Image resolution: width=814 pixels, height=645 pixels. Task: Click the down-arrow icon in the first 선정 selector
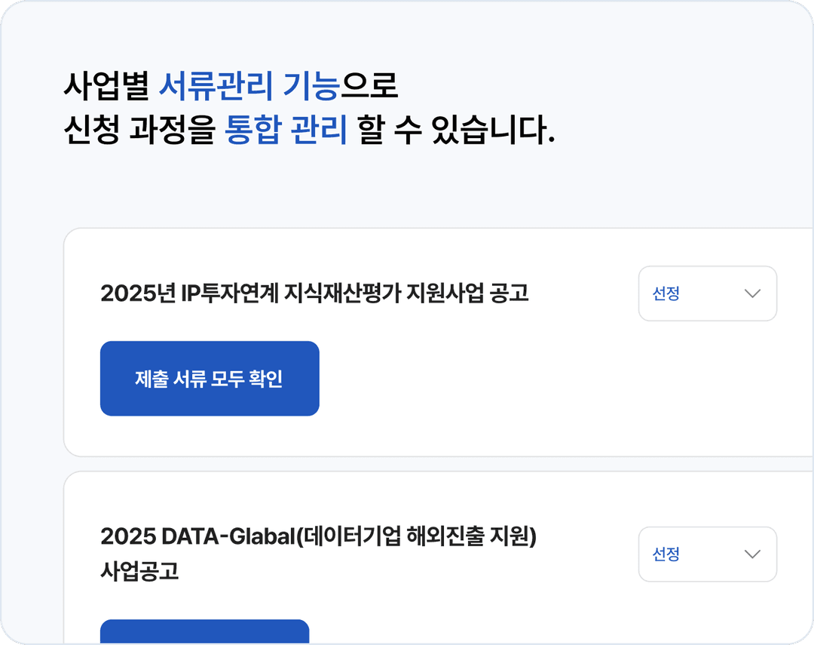[751, 294]
